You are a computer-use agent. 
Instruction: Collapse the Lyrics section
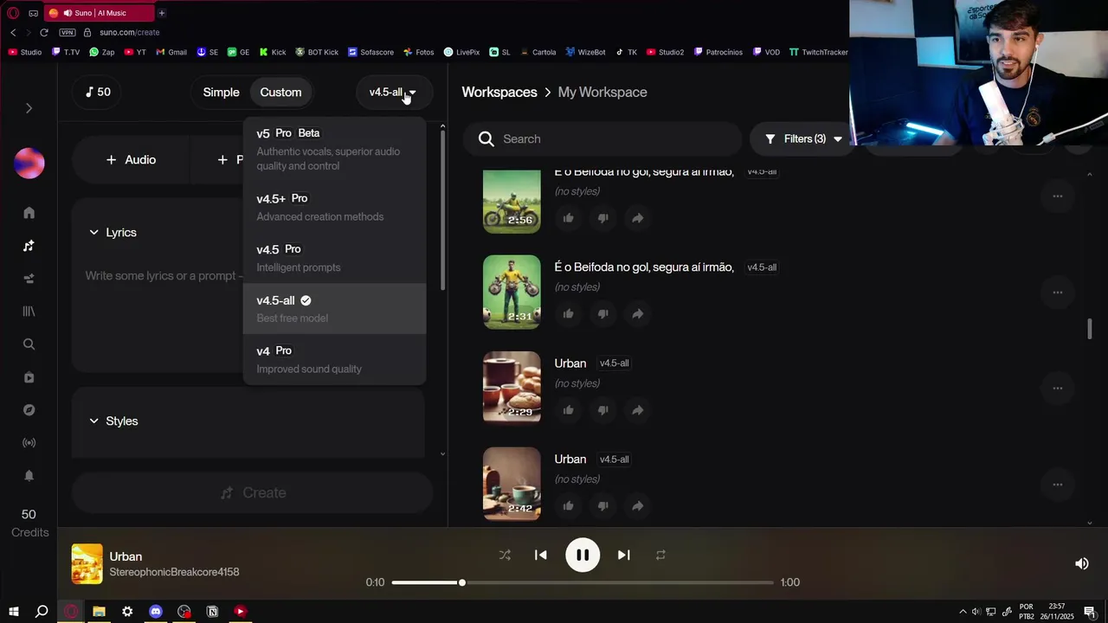click(93, 233)
